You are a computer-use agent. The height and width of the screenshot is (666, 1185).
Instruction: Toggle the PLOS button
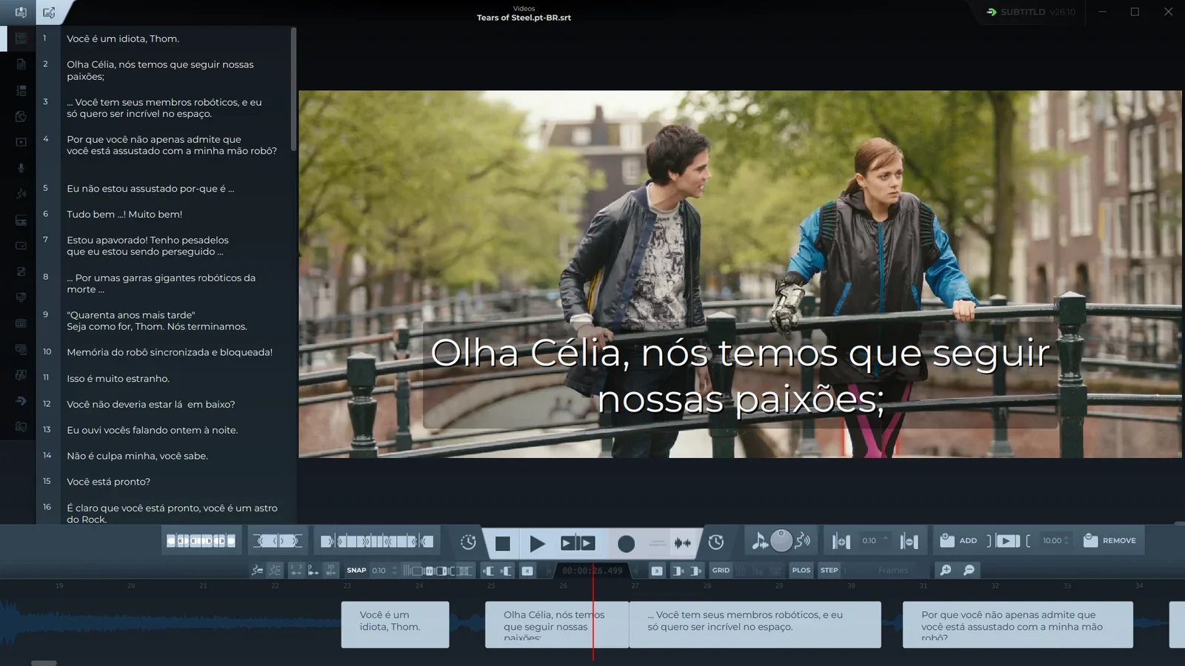coord(801,571)
